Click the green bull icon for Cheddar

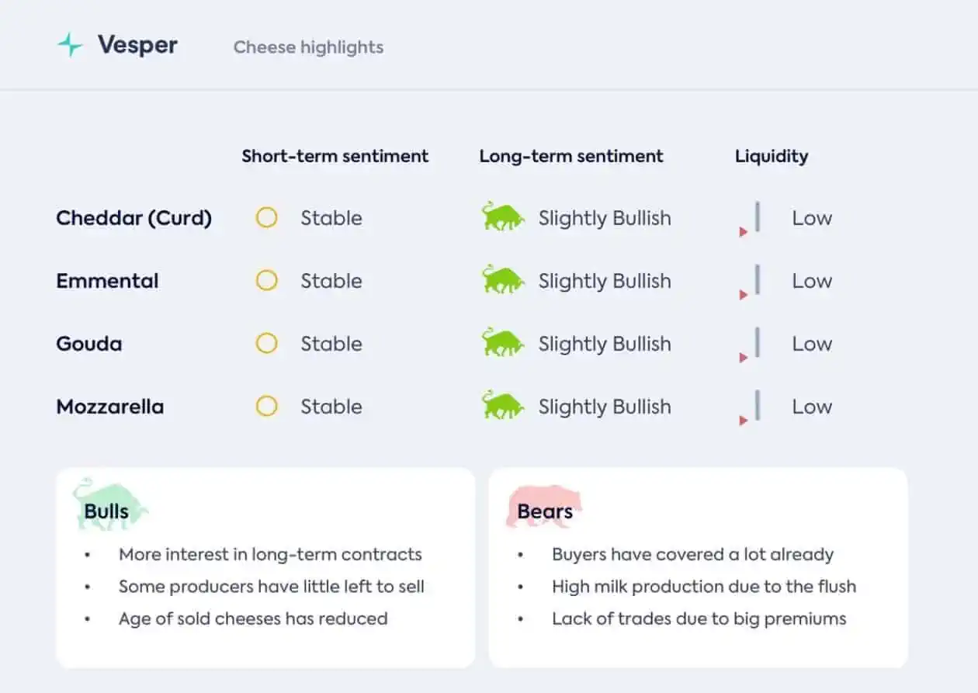[x=502, y=217]
